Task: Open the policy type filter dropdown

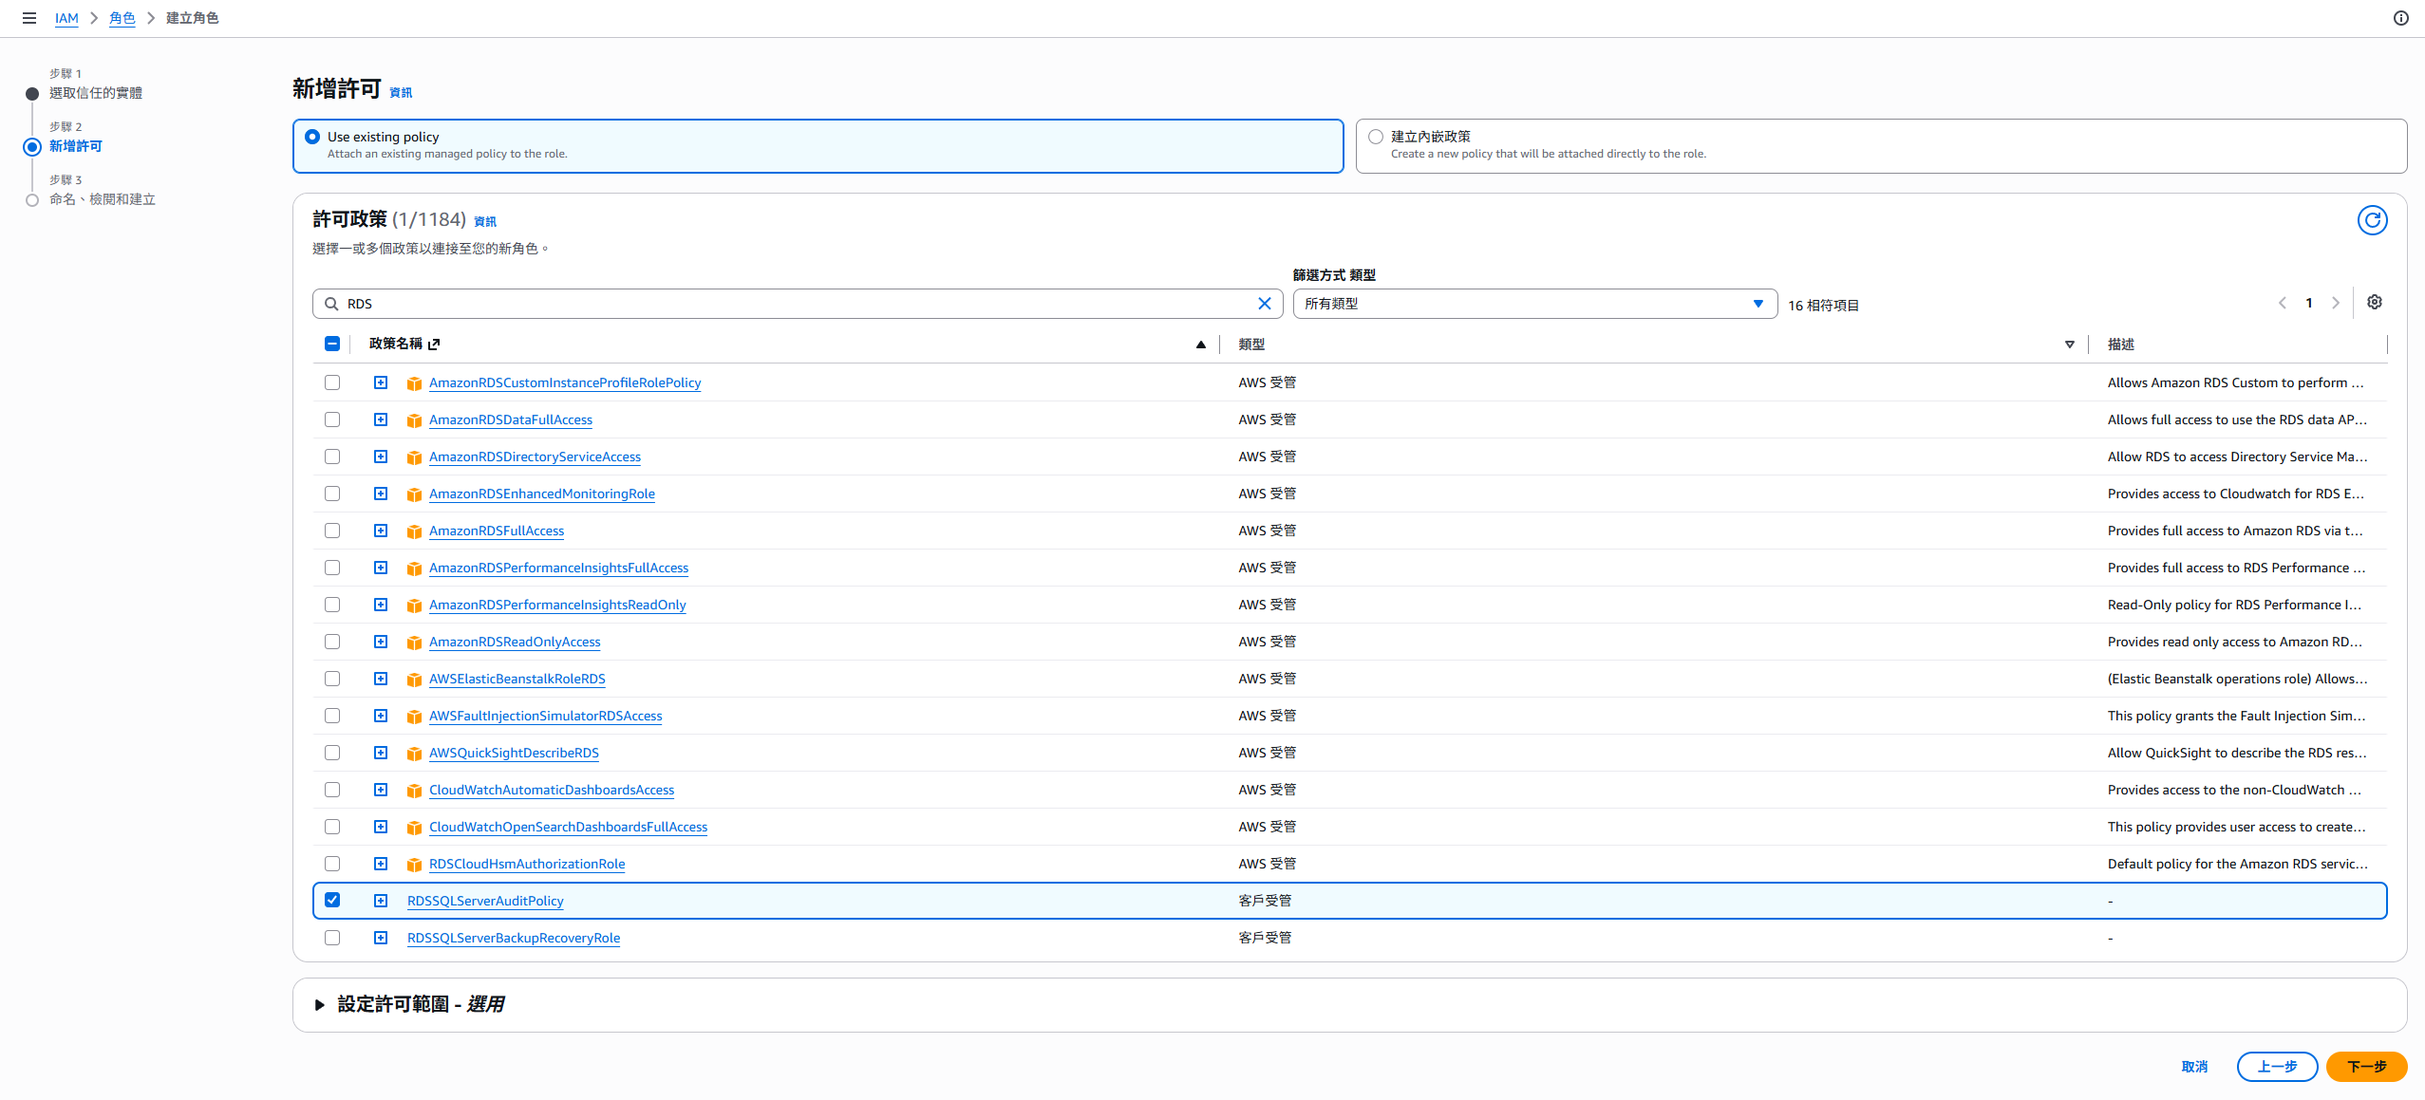Action: click(1534, 304)
